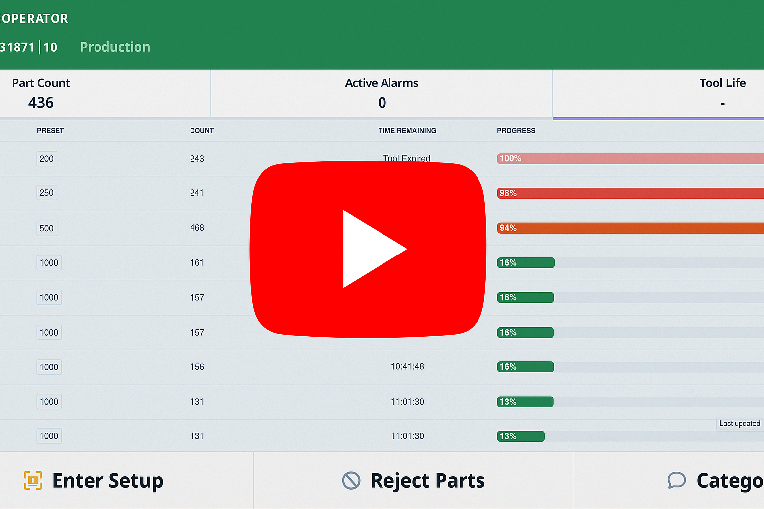The width and height of the screenshot is (764, 509).
Task: Click the PROGRESS column header
Action: (x=516, y=131)
